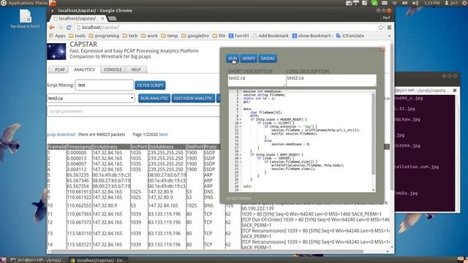Viewport: 468px width, 263px height.
Task: Click the EDIT/VIEW ANALYTIC button
Action: coord(193,98)
